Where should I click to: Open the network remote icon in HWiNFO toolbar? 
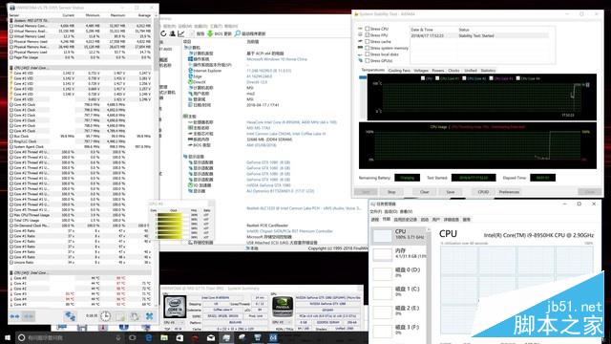70,316
